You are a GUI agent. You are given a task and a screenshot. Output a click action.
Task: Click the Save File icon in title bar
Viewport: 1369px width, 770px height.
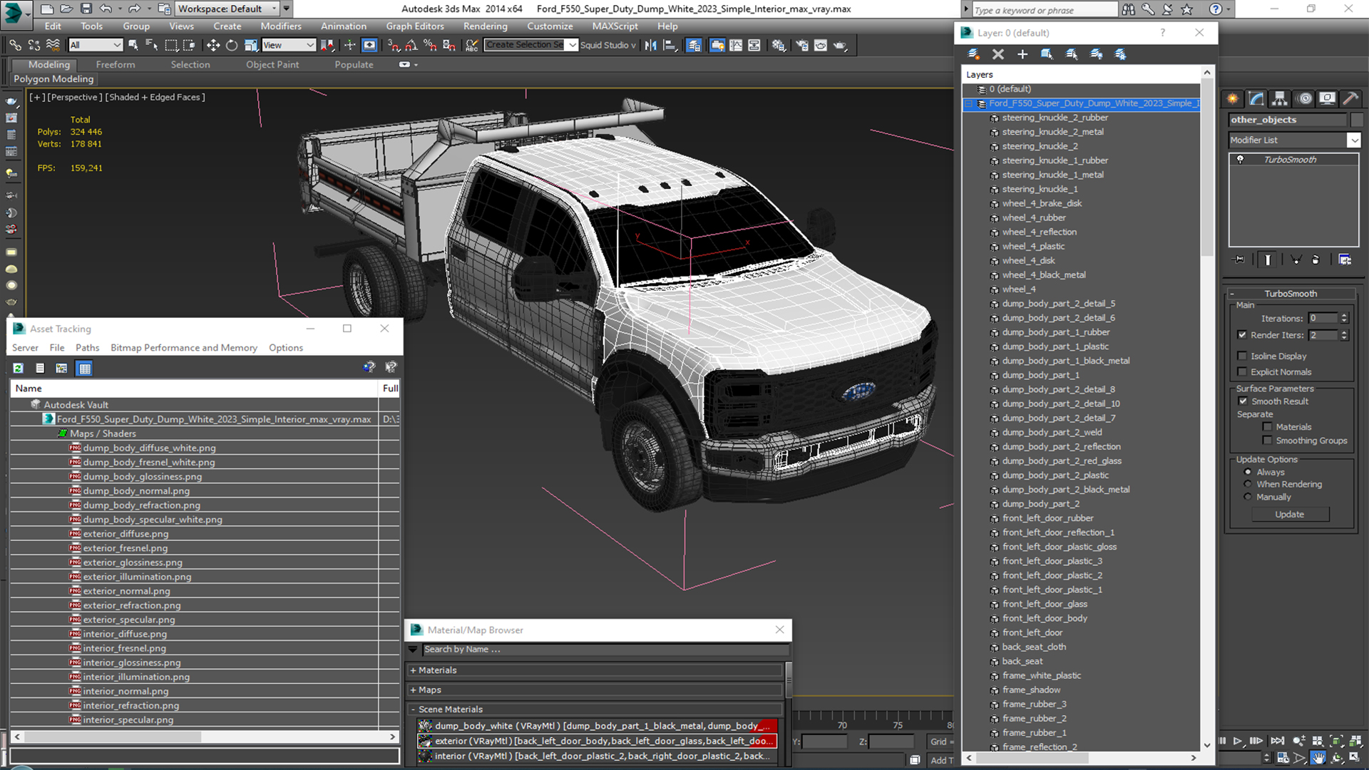point(86,9)
